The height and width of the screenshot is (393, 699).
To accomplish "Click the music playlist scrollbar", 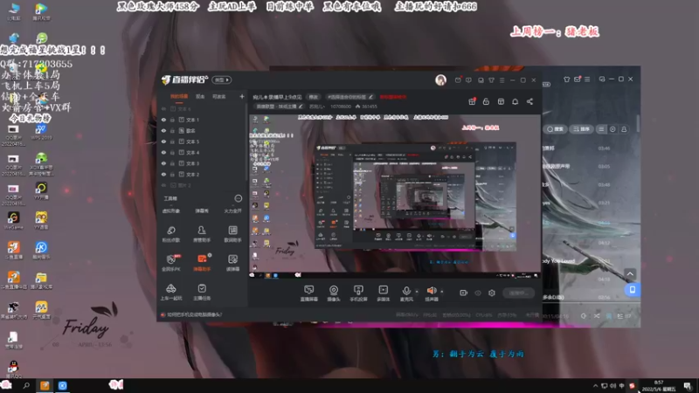I will pos(638,122).
